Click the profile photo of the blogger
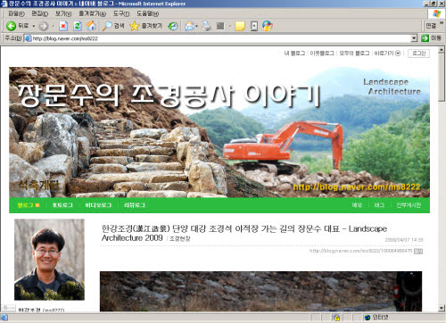This screenshot has height=323, width=446. pyautogui.click(x=49, y=260)
